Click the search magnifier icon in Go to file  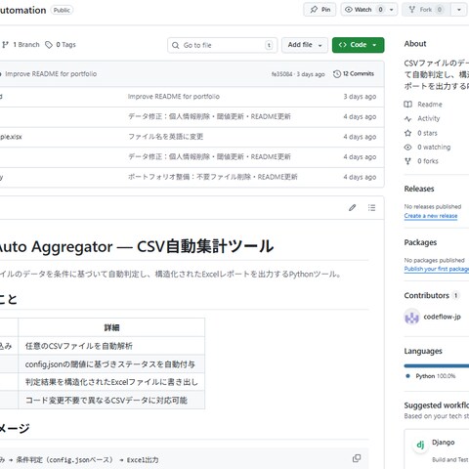(176, 45)
